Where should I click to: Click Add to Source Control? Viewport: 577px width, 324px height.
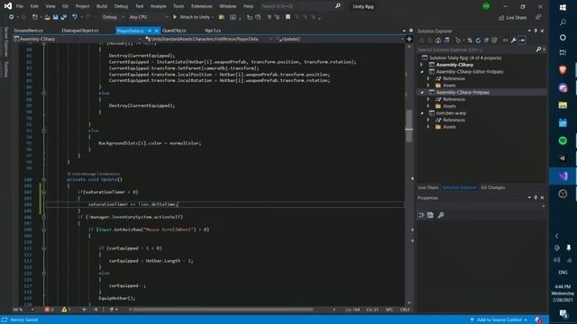coord(499,320)
